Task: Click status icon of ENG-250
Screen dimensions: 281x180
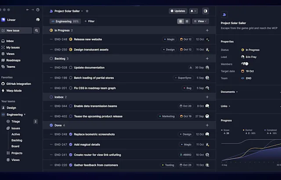Action: (71, 50)
